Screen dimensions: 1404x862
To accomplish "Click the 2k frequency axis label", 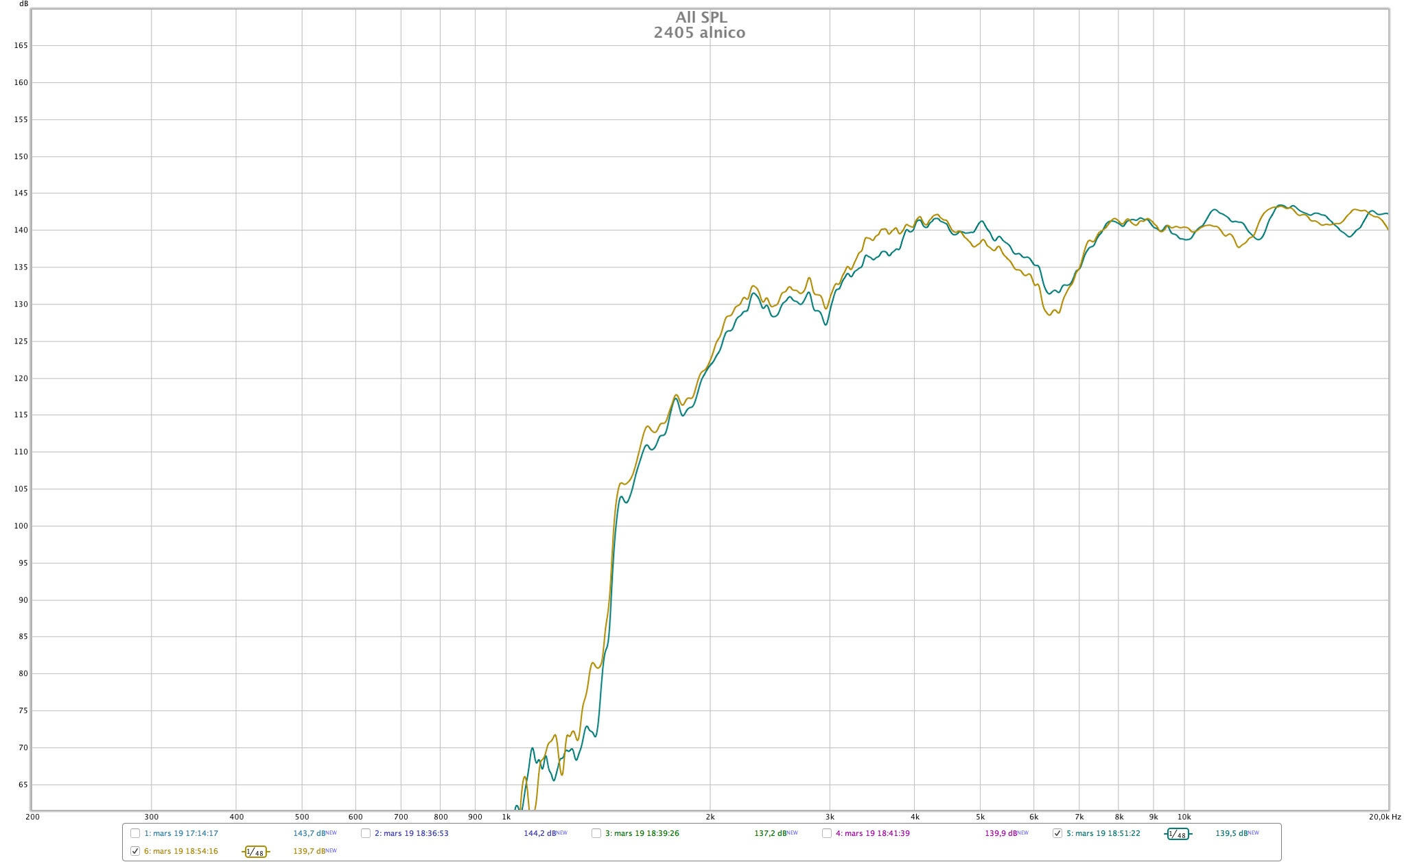I will tap(710, 817).
